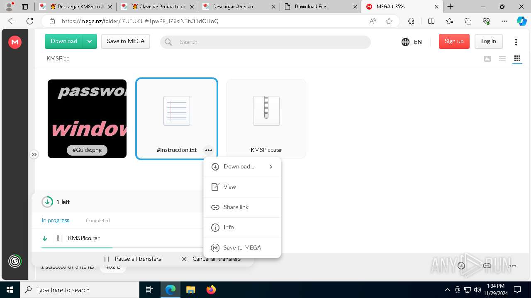Open Firefox from taskbar
Image resolution: width=531 pixels, height=298 pixels.
coord(211,290)
